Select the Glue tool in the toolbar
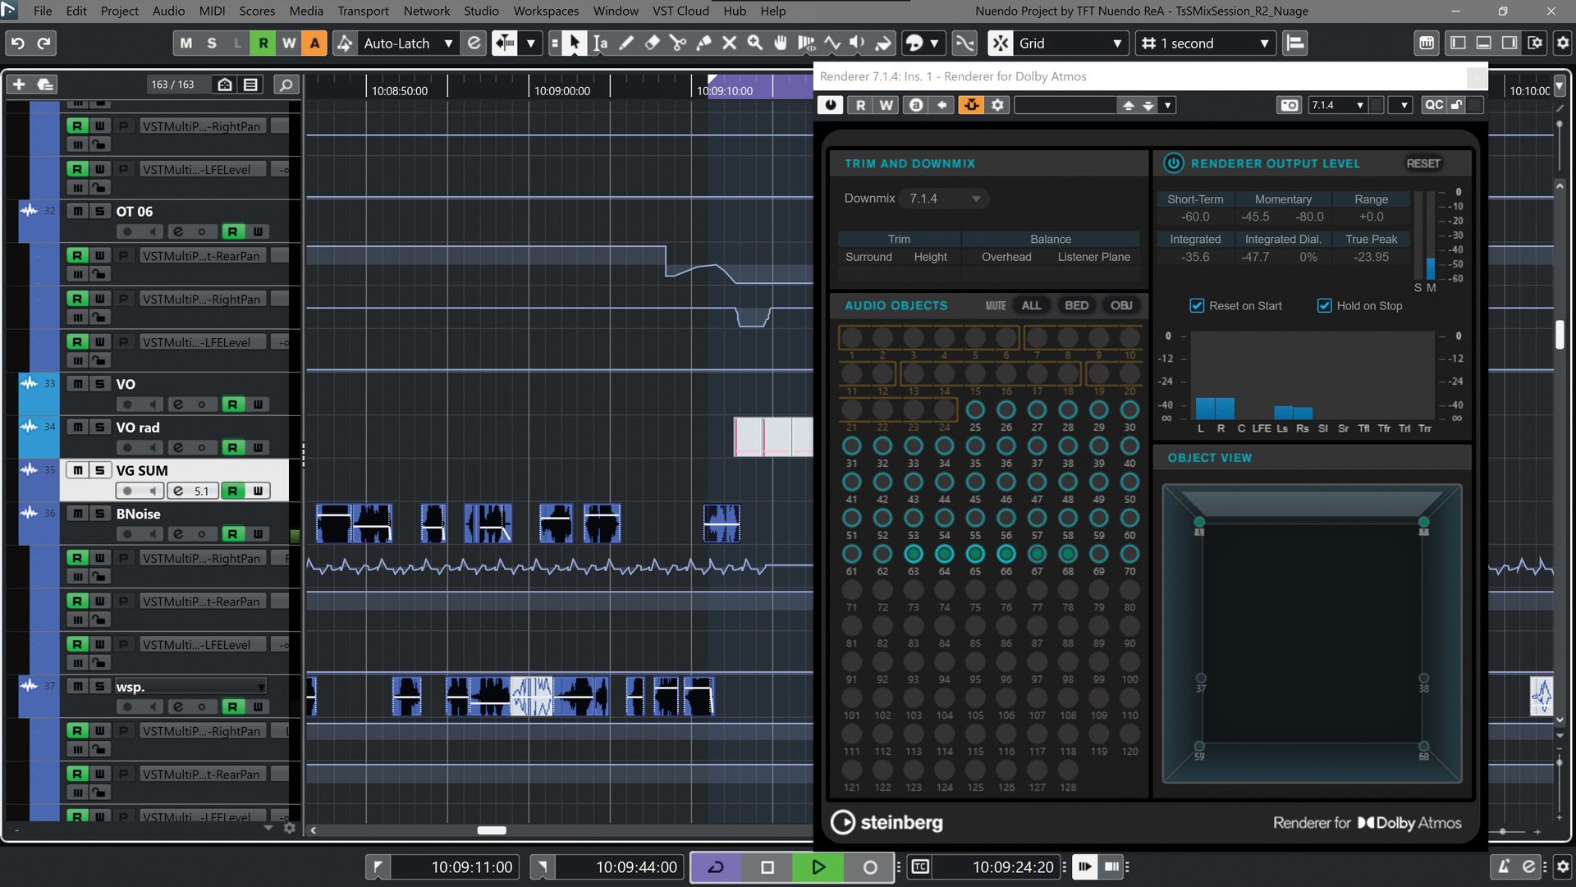 click(703, 43)
